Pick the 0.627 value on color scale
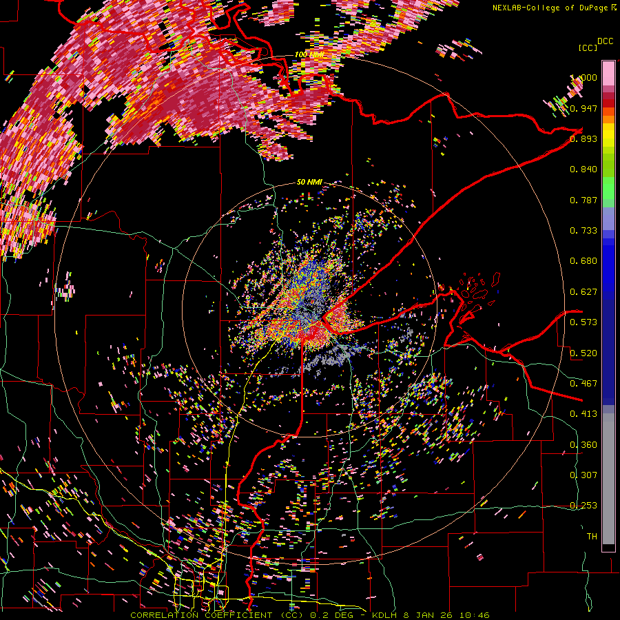The height and width of the screenshot is (620, 620). pyautogui.click(x=583, y=292)
